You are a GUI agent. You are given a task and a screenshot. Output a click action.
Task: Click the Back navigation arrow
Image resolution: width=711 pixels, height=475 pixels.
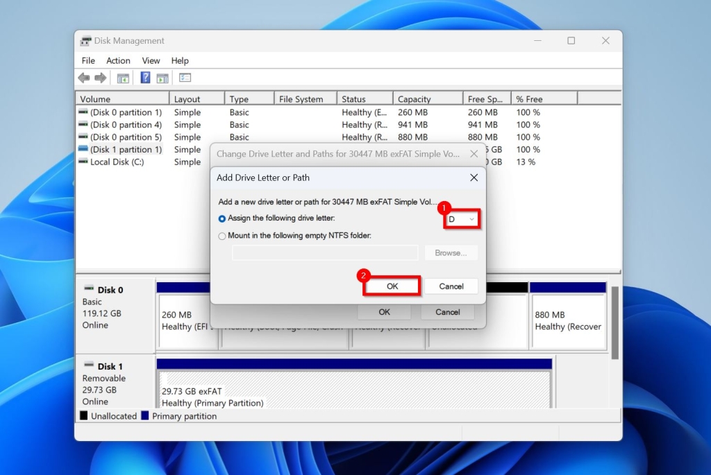[x=83, y=78]
